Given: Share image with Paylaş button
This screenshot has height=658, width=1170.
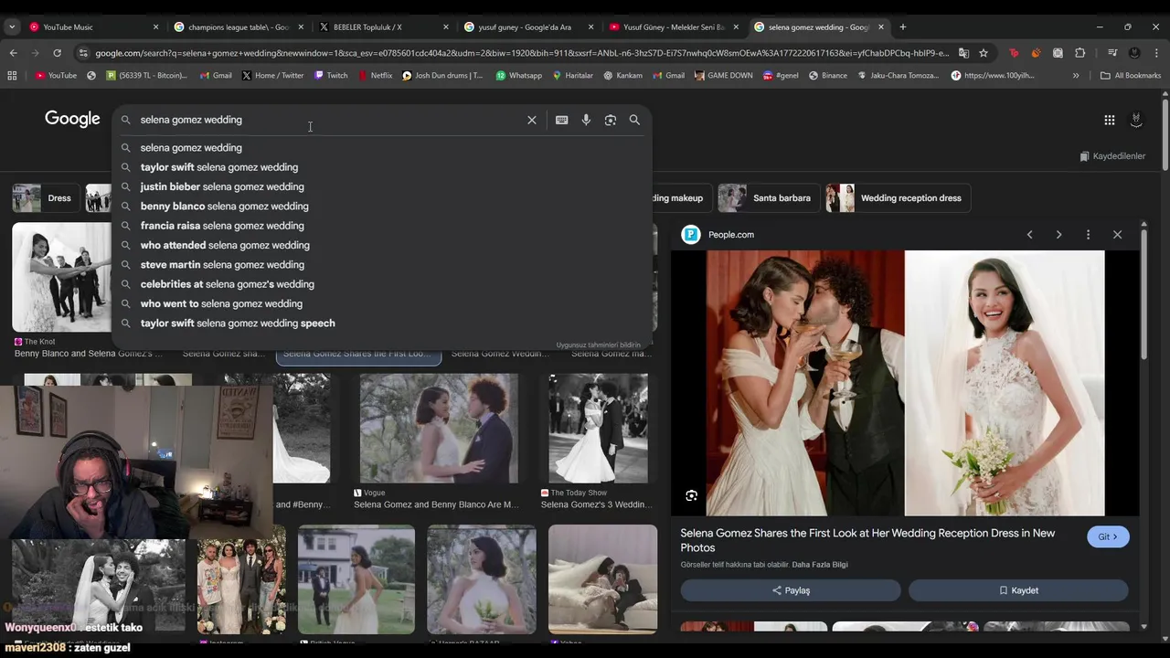Looking at the screenshot, I should click(x=791, y=590).
